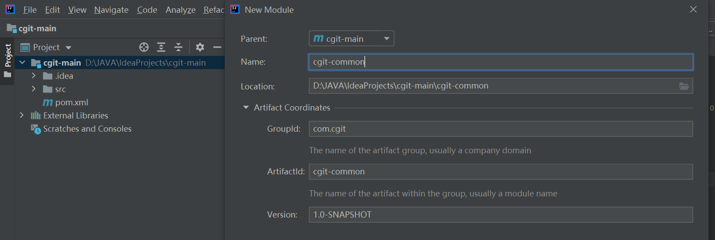This screenshot has height=240, width=715.
Task: Click Scratches and Consoles item
Action: tap(87, 129)
